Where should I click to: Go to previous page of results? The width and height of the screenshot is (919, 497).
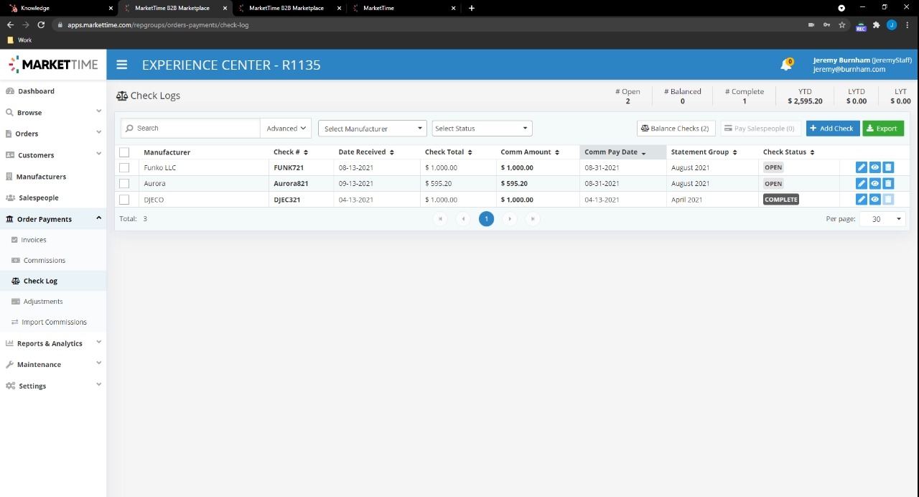point(463,219)
